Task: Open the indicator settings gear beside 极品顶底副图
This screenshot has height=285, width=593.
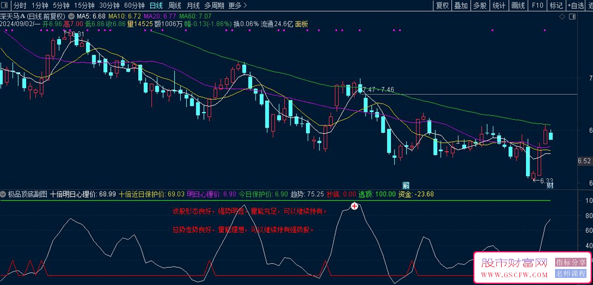Action: (x=4, y=194)
